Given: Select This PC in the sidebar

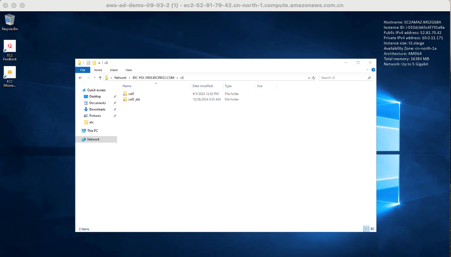Looking at the screenshot, I should click(x=92, y=130).
